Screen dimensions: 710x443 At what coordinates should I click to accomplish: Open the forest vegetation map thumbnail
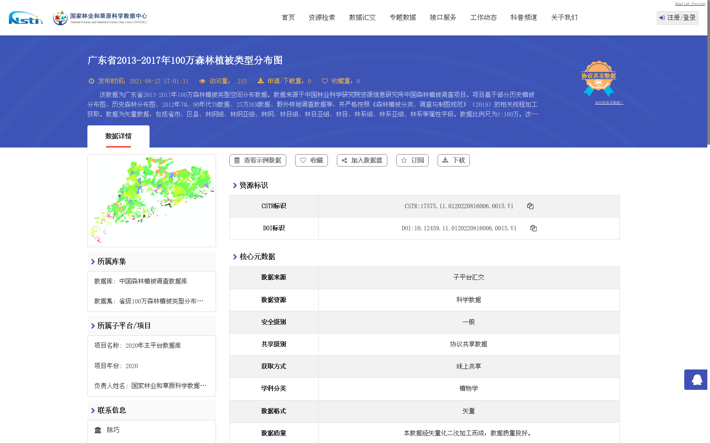click(x=152, y=201)
